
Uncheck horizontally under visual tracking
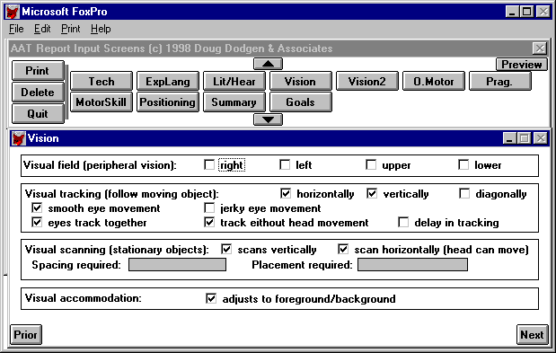pyautogui.click(x=286, y=193)
